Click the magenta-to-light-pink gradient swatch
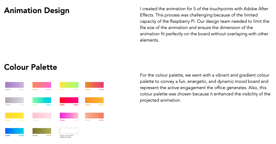This screenshot has width=276, height=144. (x=69, y=116)
